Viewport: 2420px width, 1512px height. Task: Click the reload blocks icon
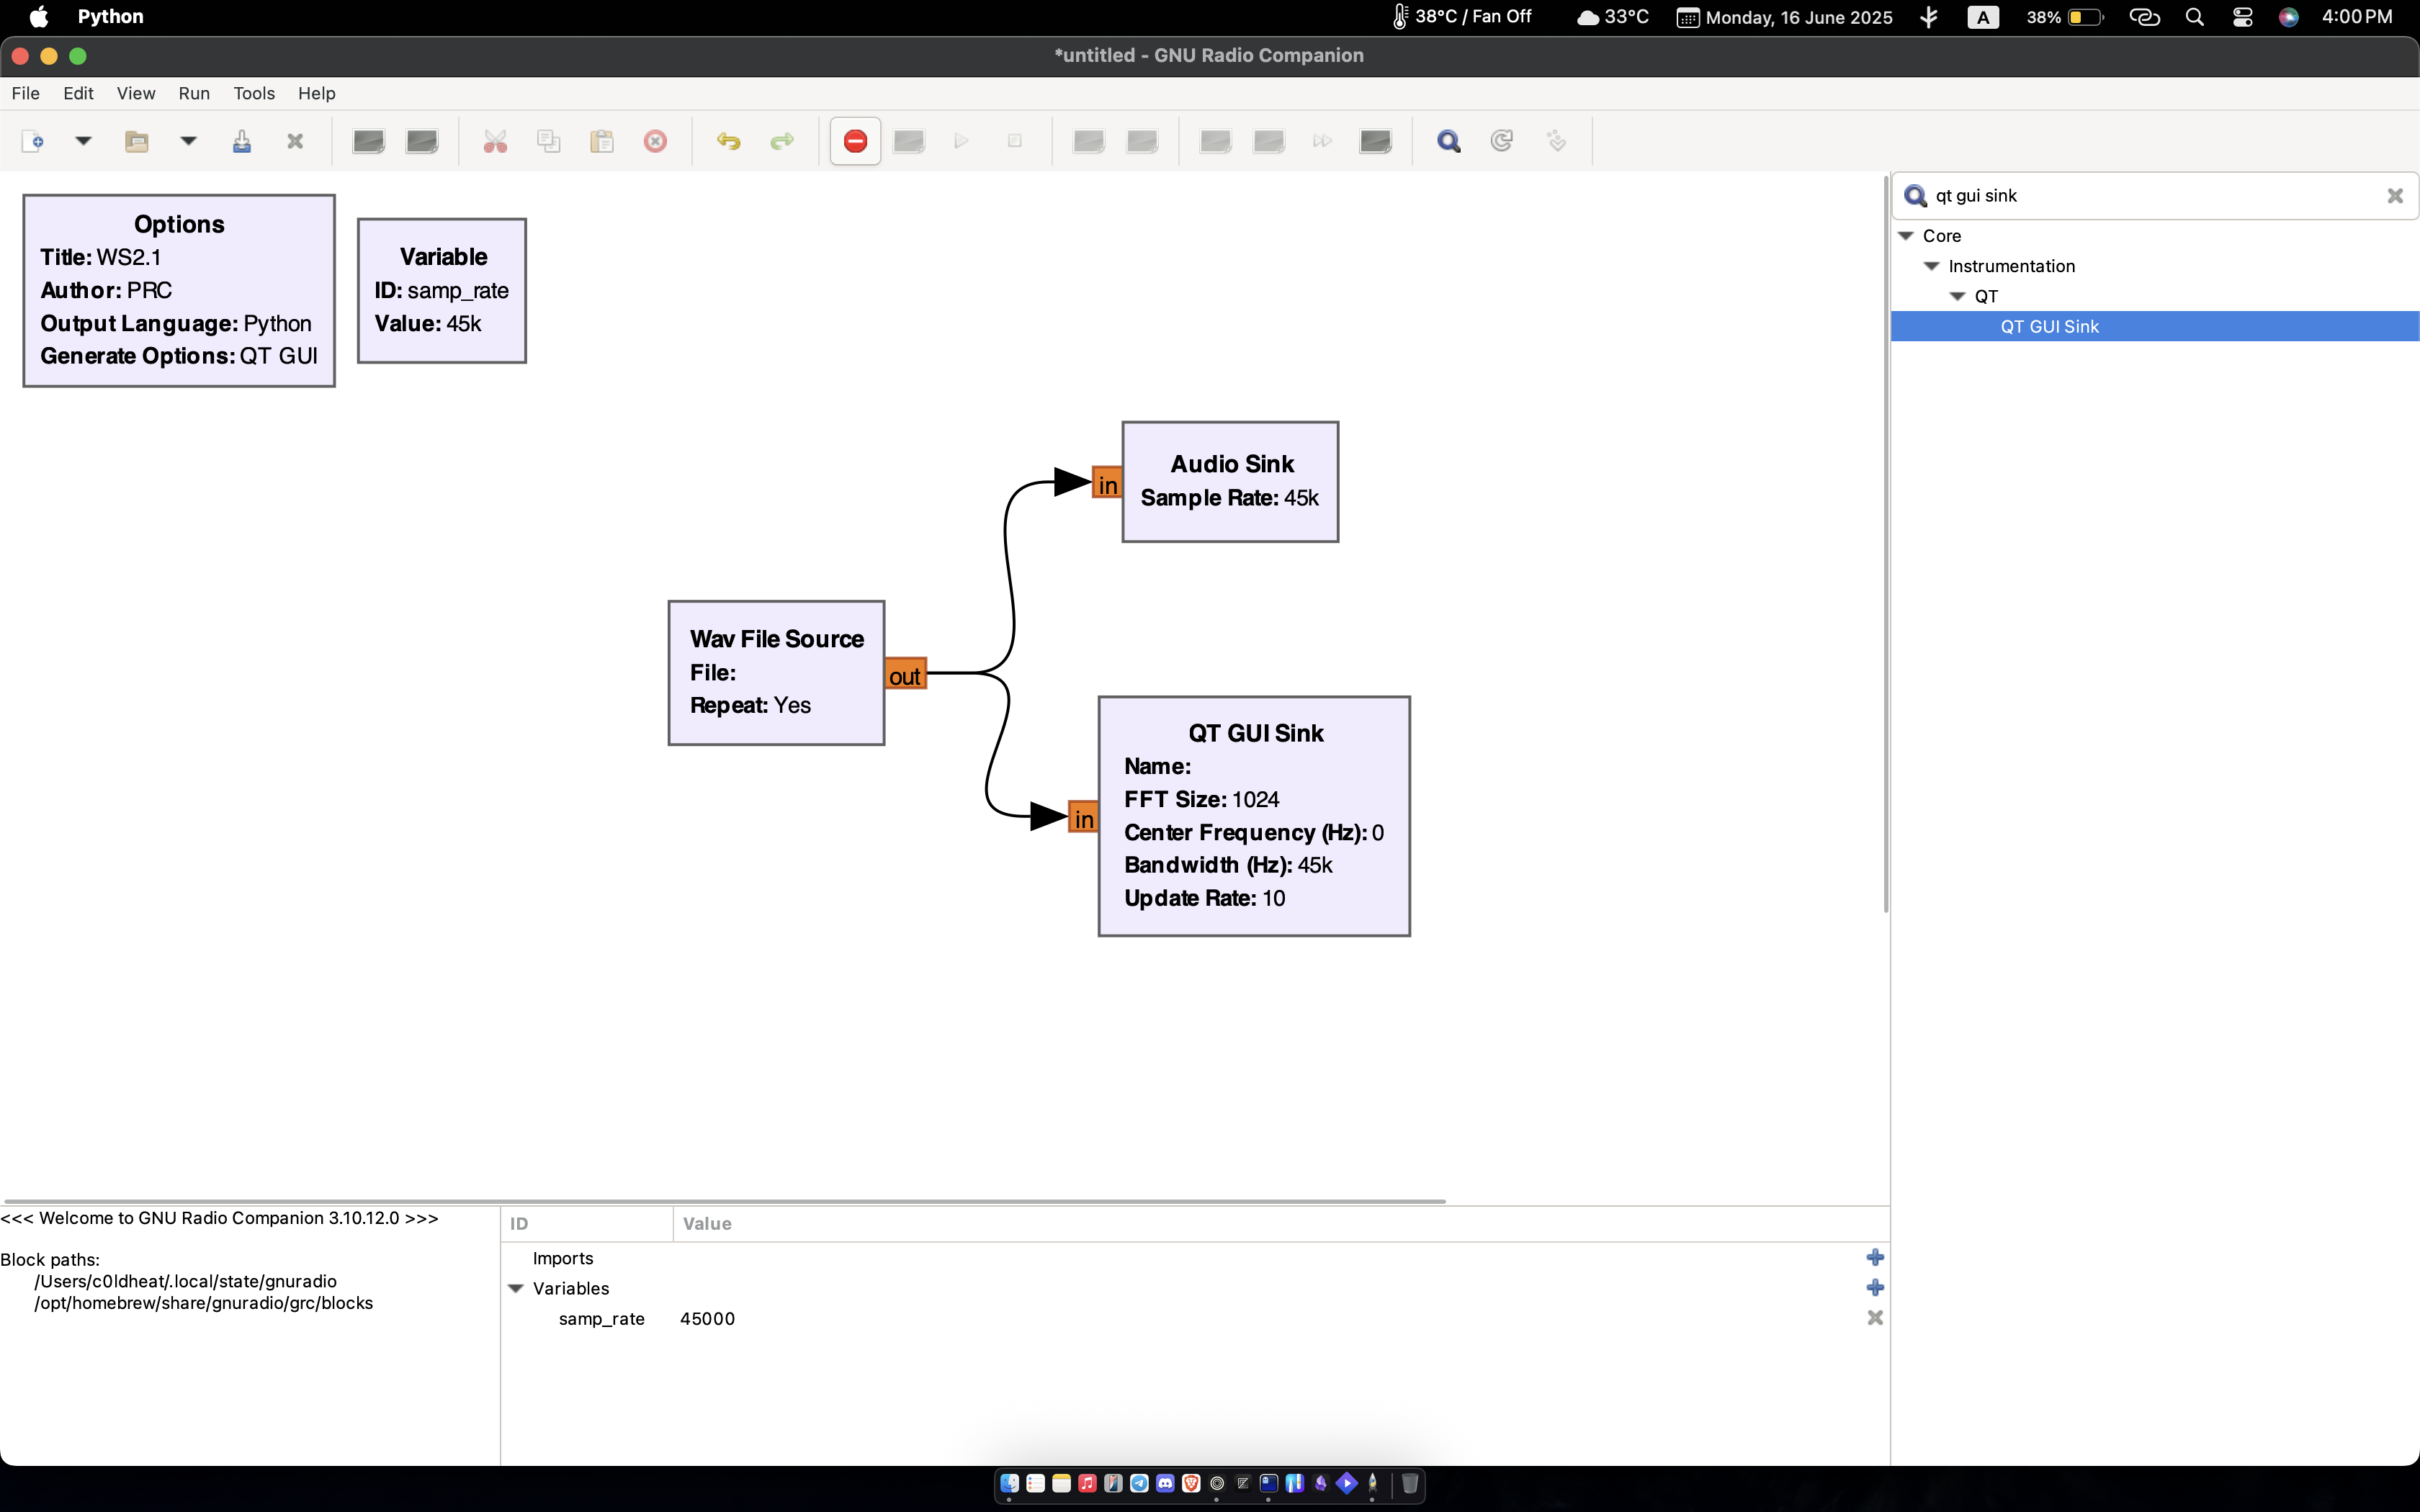(x=1501, y=141)
